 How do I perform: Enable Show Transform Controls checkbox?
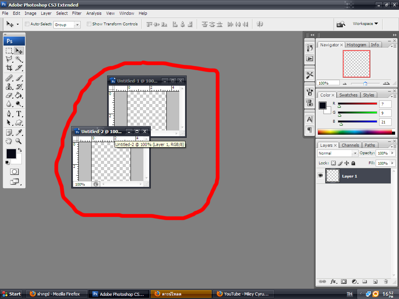89,24
